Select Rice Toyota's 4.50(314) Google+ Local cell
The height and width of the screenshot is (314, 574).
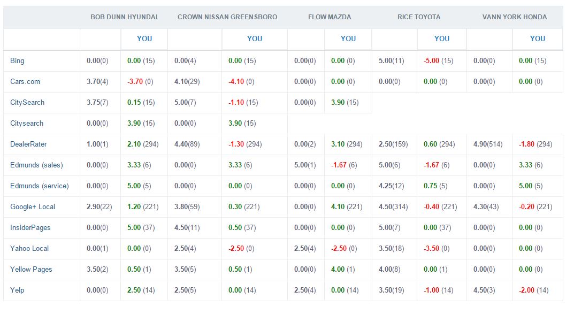[395, 207]
